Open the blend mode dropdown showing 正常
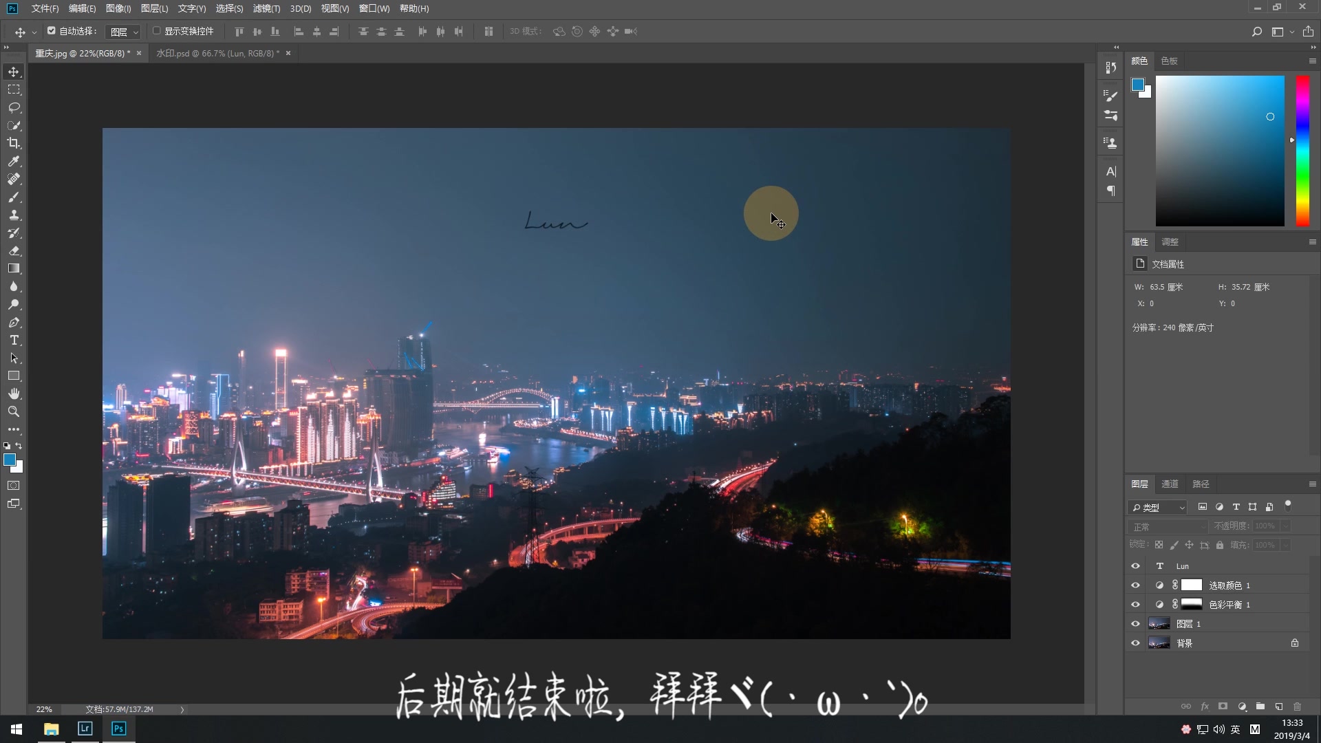This screenshot has height=743, width=1321. (x=1168, y=526)
